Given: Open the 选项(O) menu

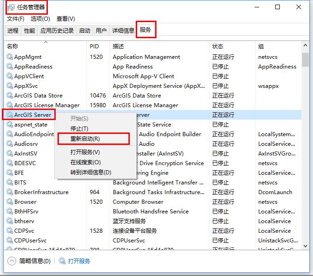Looking at the screenshot, I should coord(41,19).
